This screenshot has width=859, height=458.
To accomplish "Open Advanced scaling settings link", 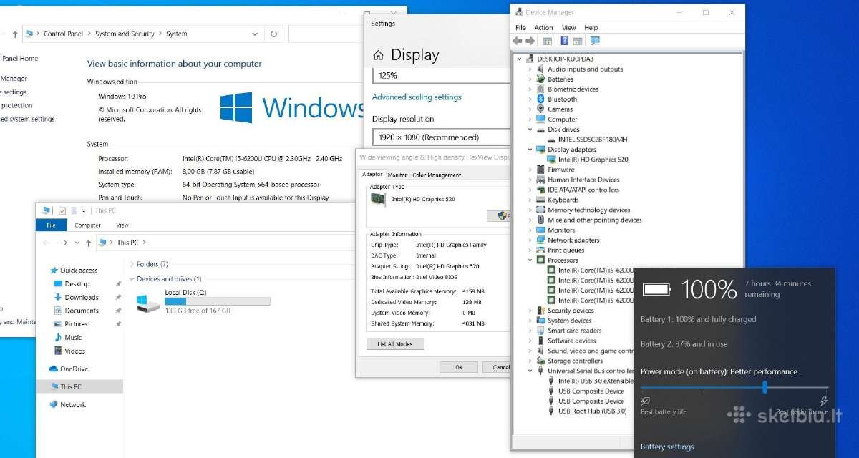I will pos(417,97).
